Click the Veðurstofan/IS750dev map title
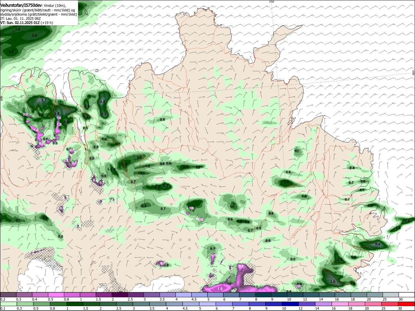Viewport: 415px width, 311px height. click(x=21, y=6)
